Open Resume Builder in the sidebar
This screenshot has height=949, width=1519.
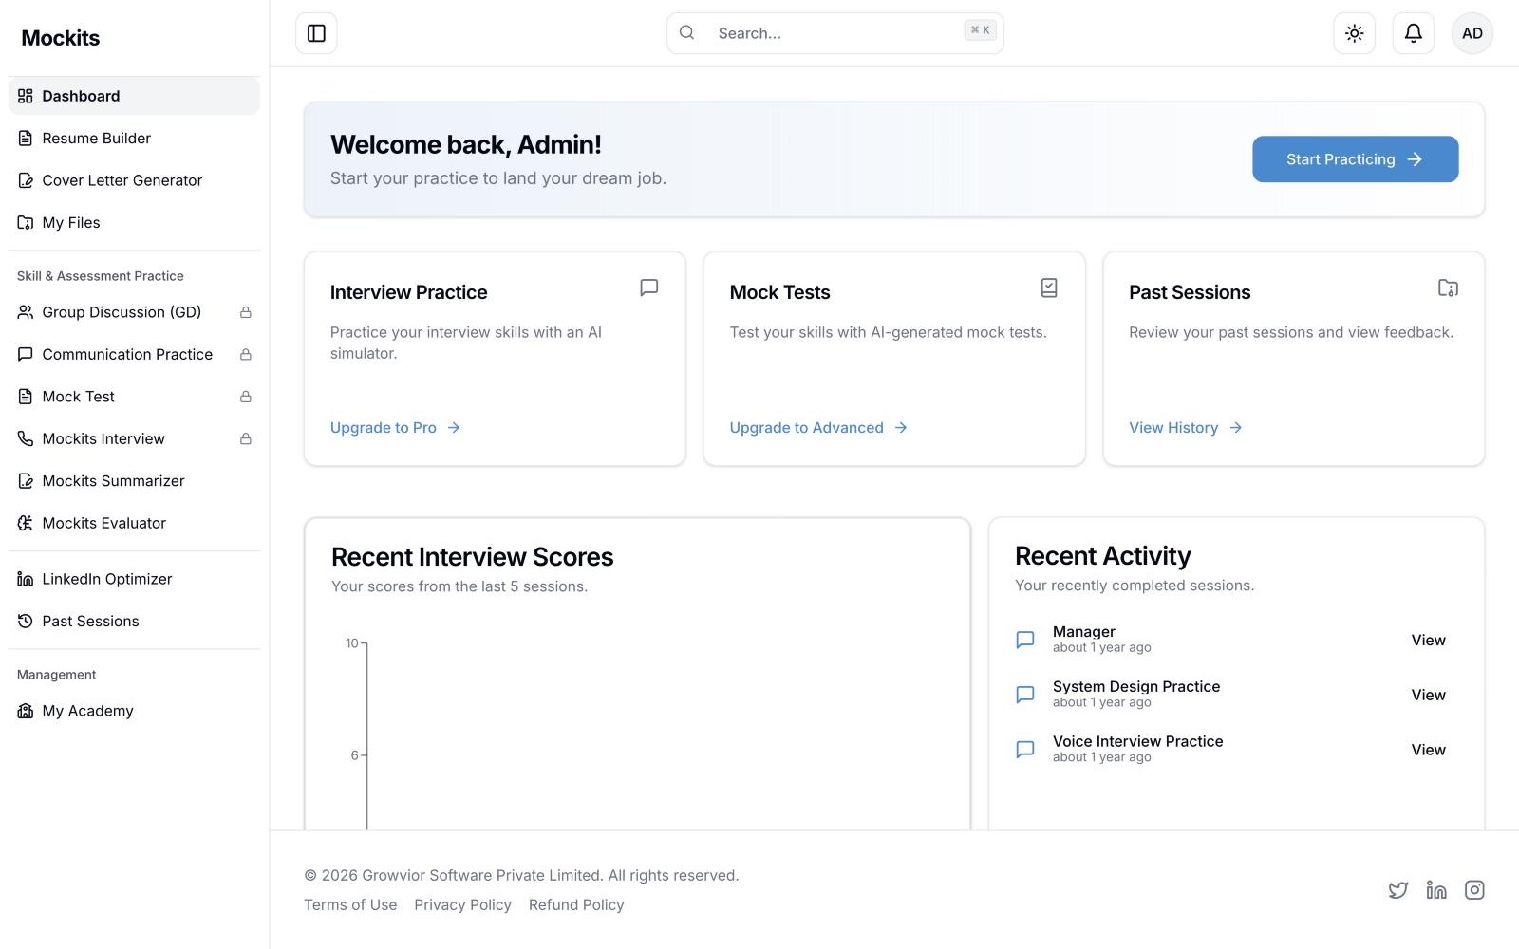[x=134, y=139]
